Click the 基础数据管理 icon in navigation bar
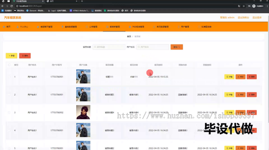The image size is (269, 150). (x=62, y=27)
